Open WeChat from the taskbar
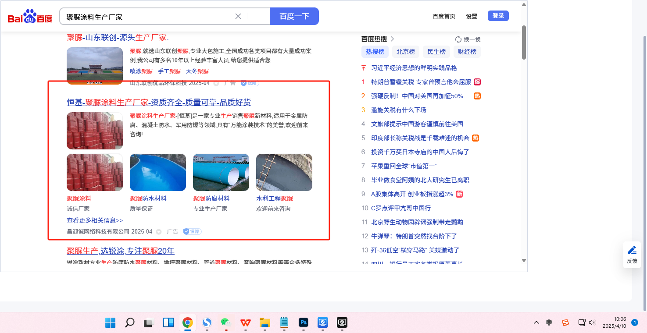 point(226,323)
